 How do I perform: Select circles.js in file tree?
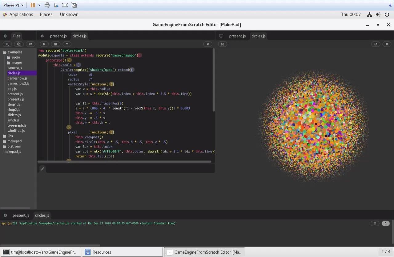coord(14,73)
